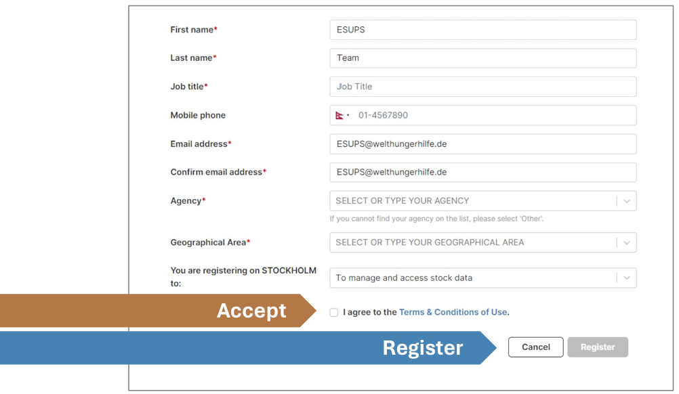Open the Agency dropdown chevron
This screenshot has height=394, width=679.
(x=627, y=201)
